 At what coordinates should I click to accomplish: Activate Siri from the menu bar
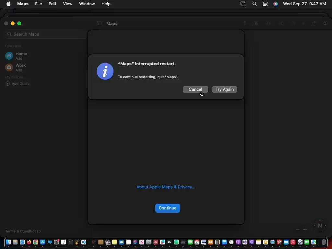tap(276, 4)
